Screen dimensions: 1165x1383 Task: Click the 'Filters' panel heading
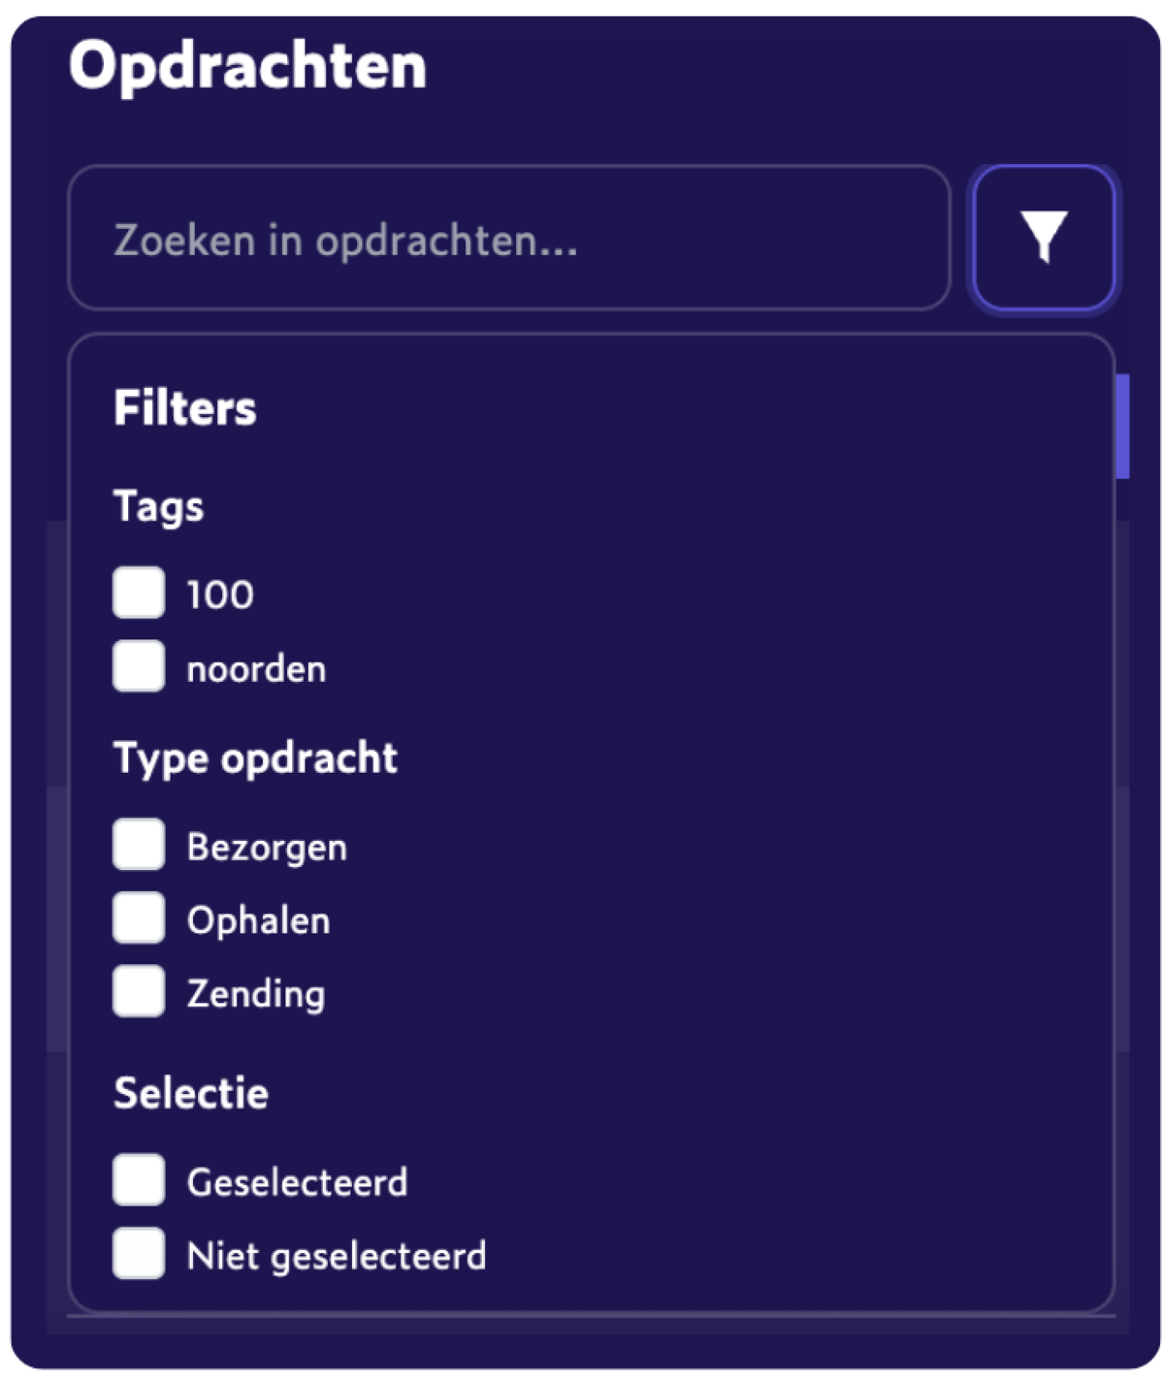(x=185, y=408)
